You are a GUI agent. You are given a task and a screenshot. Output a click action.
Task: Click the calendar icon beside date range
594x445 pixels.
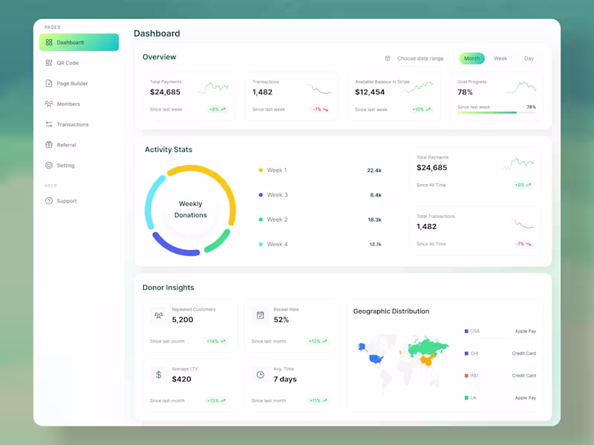(388, 58)
